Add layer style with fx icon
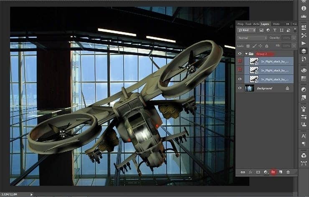Screen dimensions: 309x197 (x=250, y=172)
